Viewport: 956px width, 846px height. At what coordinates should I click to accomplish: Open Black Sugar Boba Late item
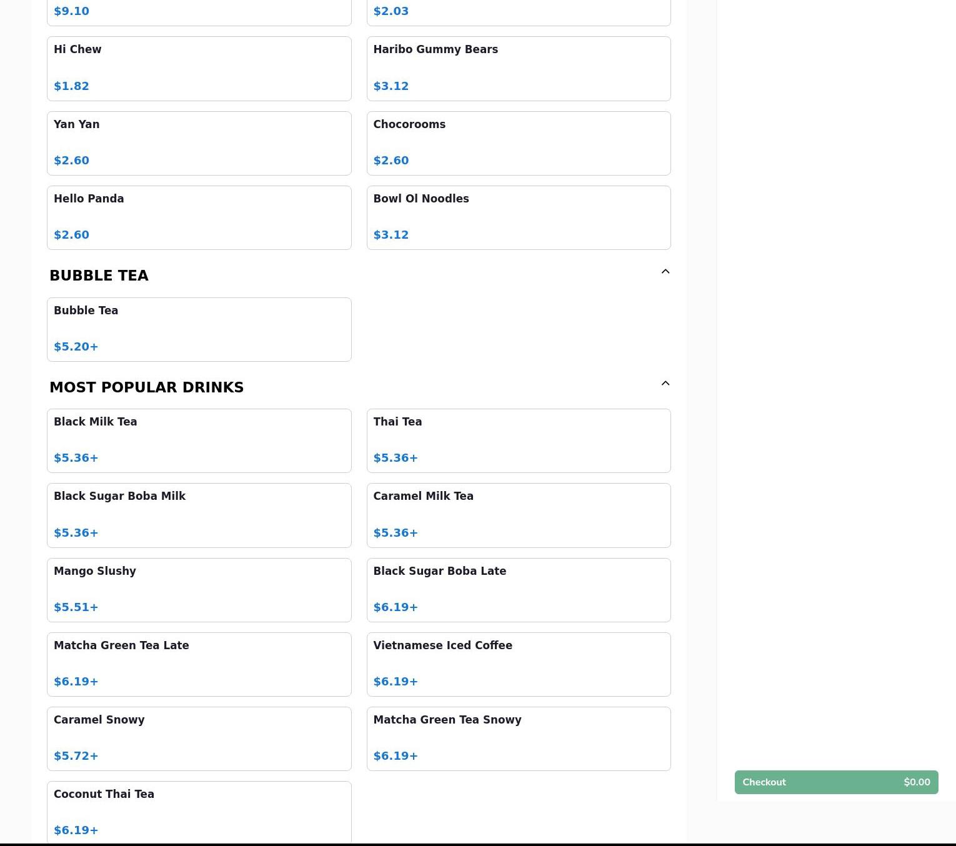tap(518, 590)
